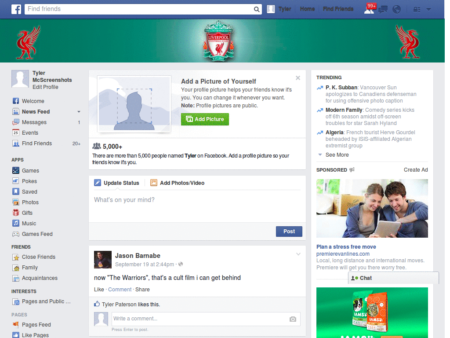Open the notifications globe icon
450x338 pixels.
click(x=397, y=10)
